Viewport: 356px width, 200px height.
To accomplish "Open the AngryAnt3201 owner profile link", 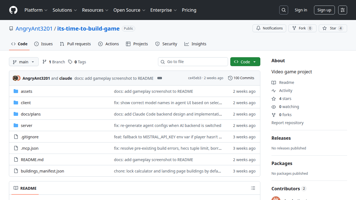I will (34, 29).
